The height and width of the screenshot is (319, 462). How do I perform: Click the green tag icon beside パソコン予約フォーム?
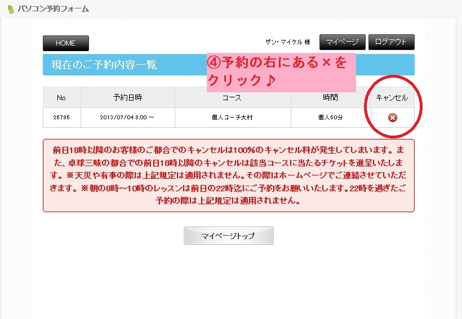coord(11,10)
